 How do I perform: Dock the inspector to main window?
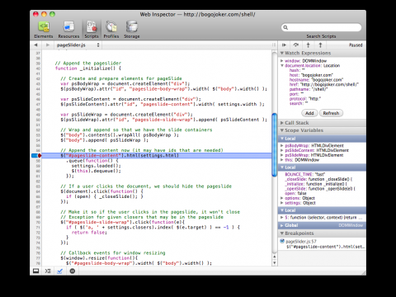pos(35,271)
